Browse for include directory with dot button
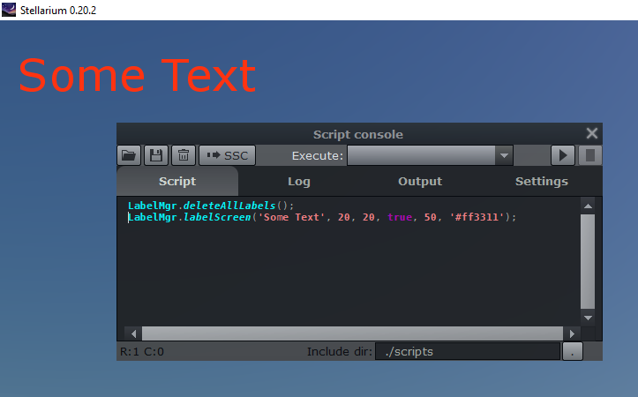 coord(573,351)
